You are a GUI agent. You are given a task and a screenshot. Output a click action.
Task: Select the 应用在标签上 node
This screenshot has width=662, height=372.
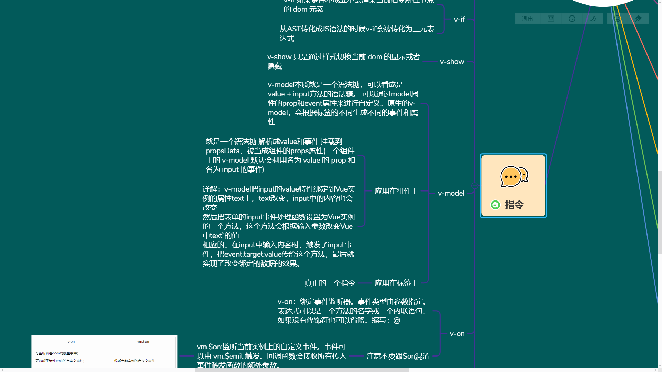[396, 283]
